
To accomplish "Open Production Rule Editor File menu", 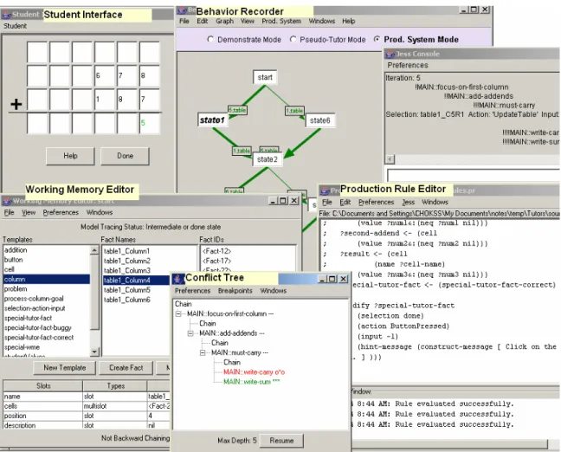I will [327, 203].
